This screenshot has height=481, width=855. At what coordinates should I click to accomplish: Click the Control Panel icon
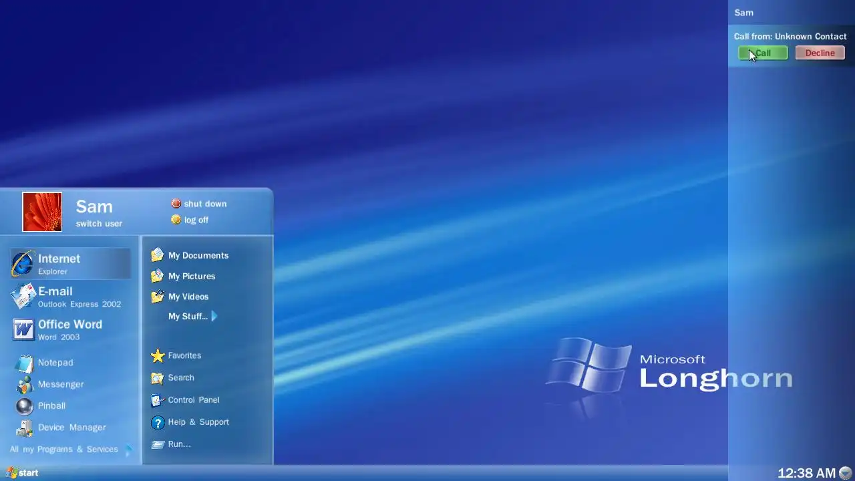pos(158,400)
